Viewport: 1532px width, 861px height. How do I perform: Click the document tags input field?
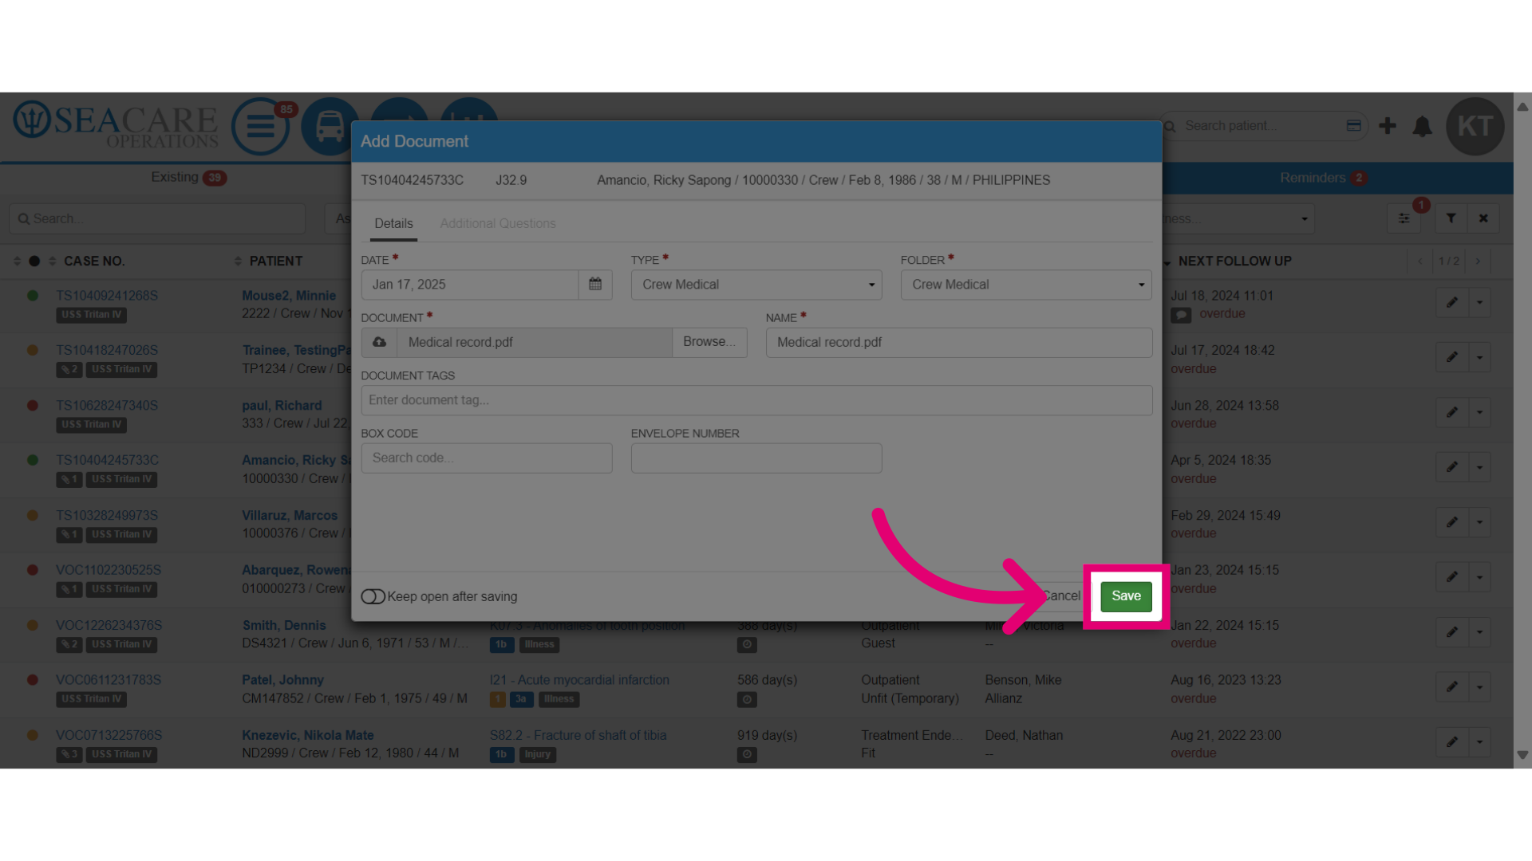756,400
